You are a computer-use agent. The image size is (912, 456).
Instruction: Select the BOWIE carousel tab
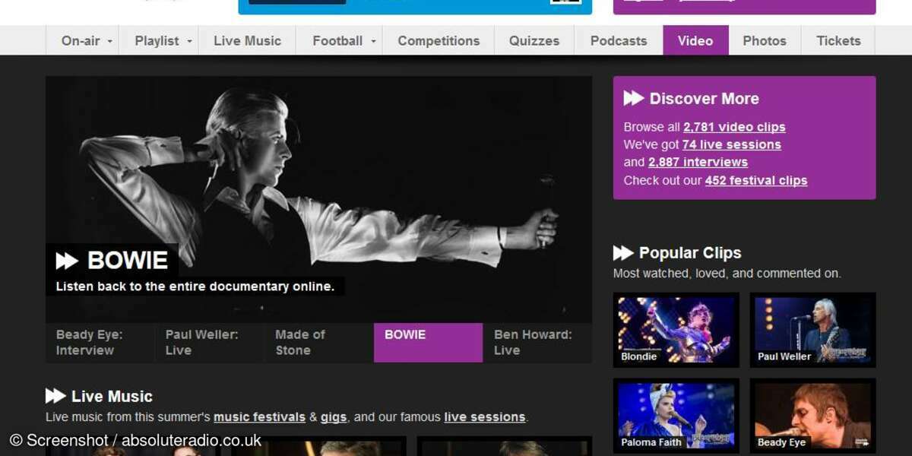point(428,343)
